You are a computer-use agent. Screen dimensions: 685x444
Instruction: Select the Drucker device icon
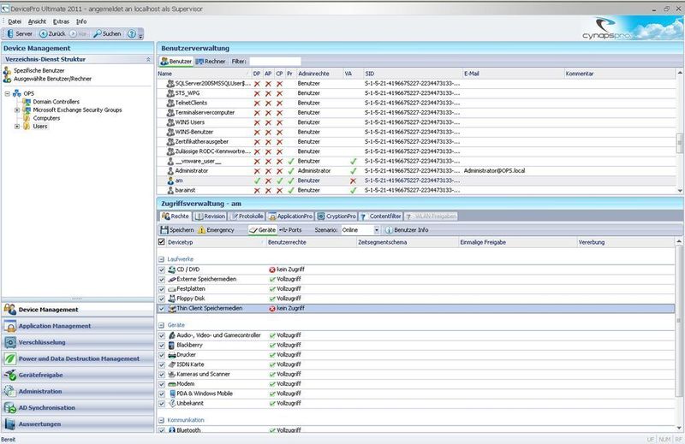172,355
